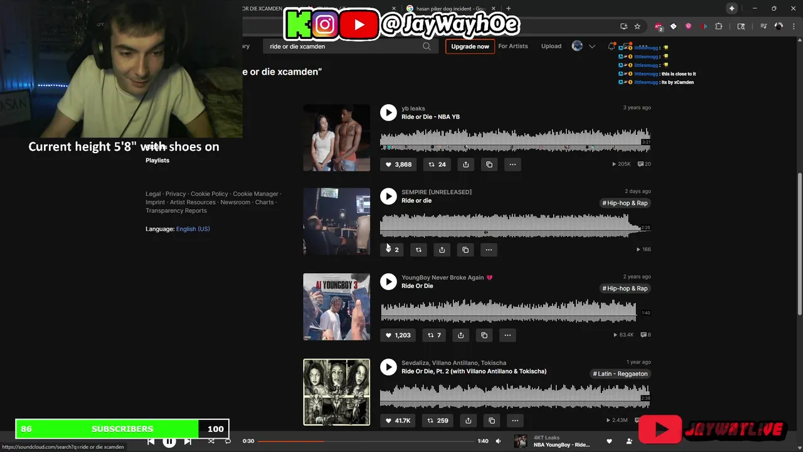
Task: Click the Gemini sparkle icon in Chrome title bar
Action: (x=731, y=8)
